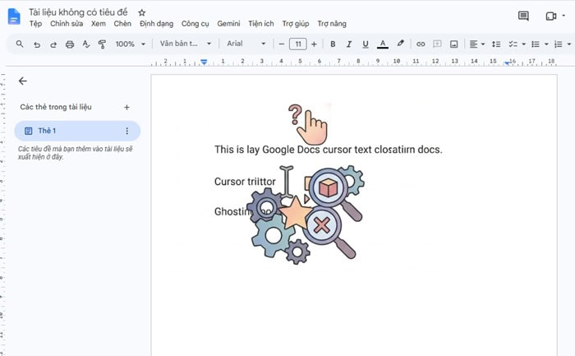
Task: Add a new document tab
Action: click(126, 107)
